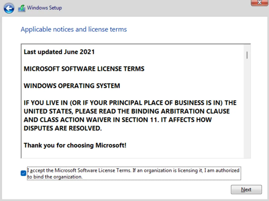This screenshot has height=201, width=269.
Task: Click the Next button
Action: click(x=246, y=189)
